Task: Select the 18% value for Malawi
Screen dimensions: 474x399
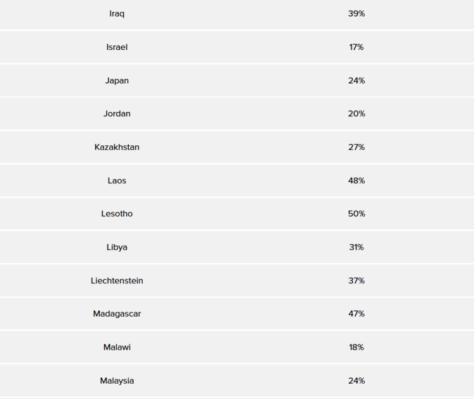Action: click(356, 347)
